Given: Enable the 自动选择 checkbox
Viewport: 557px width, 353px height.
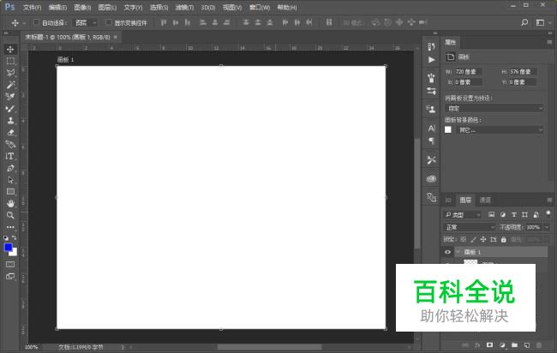Looking at the screenshot, I should [36, 22].
